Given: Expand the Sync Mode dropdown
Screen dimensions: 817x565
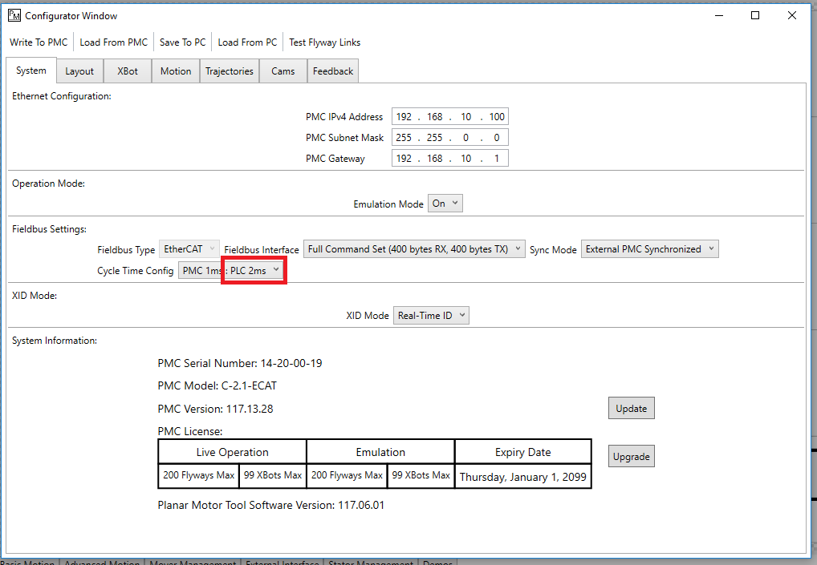Looking at the screenshot, I should (x=649, y=249).
